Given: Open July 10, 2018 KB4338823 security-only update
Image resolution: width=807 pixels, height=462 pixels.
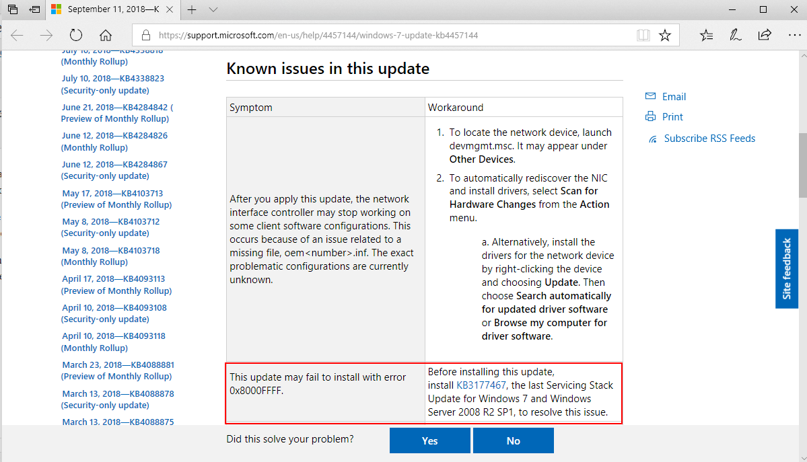Looking at the screenshot, I should click(x=112, y=84).
